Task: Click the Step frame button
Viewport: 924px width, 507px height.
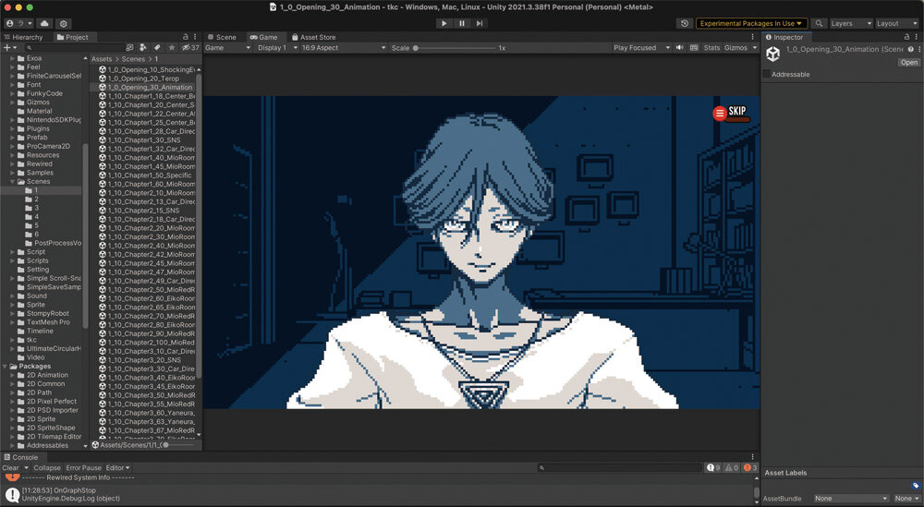Action: (x=479, y=24)
